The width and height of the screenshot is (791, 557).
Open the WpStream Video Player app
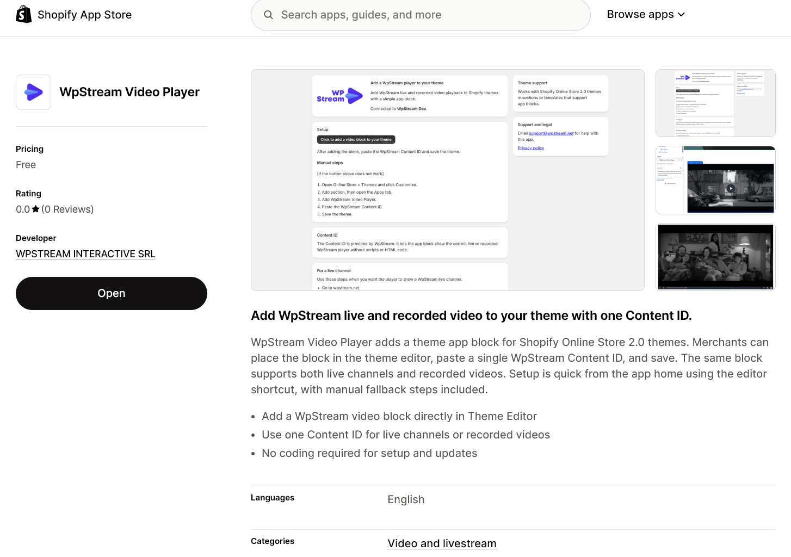tap(112, 293)
